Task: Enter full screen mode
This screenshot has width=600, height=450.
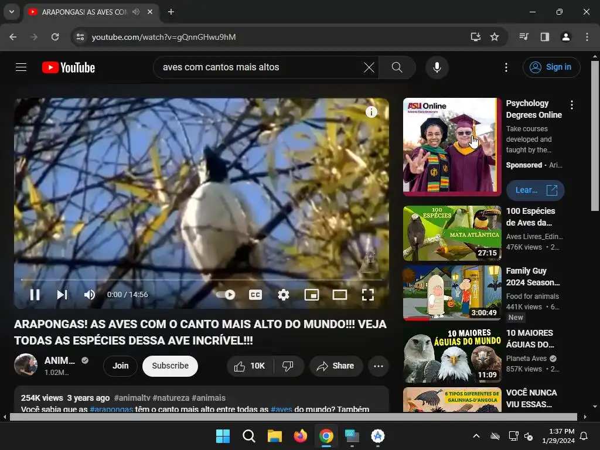Action: pyautogui.click(x=368, y=295)
